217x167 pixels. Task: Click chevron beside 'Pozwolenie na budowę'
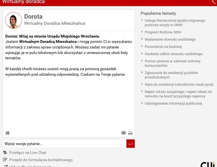(142, 46)
